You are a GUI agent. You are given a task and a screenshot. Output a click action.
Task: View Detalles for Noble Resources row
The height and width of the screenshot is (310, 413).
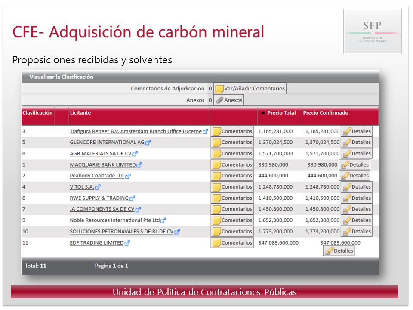pyautogui.click(x=357, y=220)
